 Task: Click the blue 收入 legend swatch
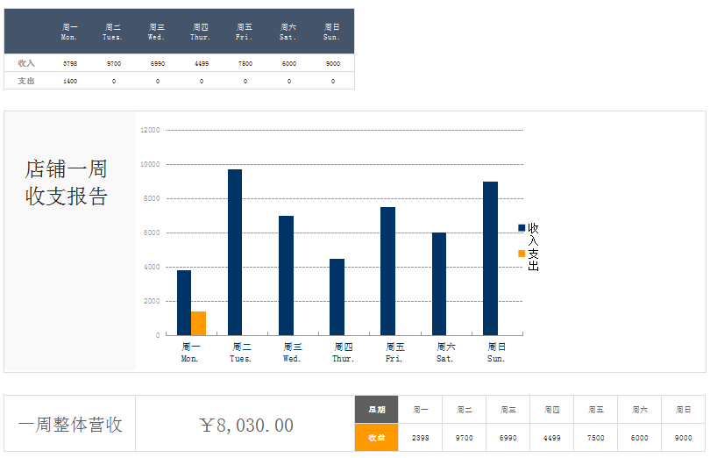tap(522, 228)
